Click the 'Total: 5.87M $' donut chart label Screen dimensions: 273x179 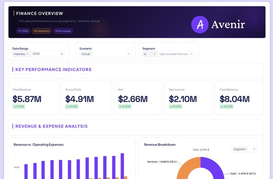point(201,150)
